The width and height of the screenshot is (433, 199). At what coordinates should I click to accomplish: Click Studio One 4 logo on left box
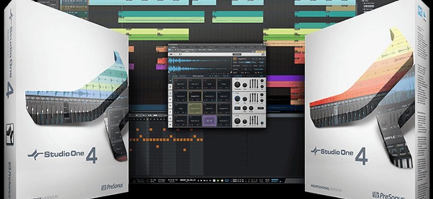[62, 155]
